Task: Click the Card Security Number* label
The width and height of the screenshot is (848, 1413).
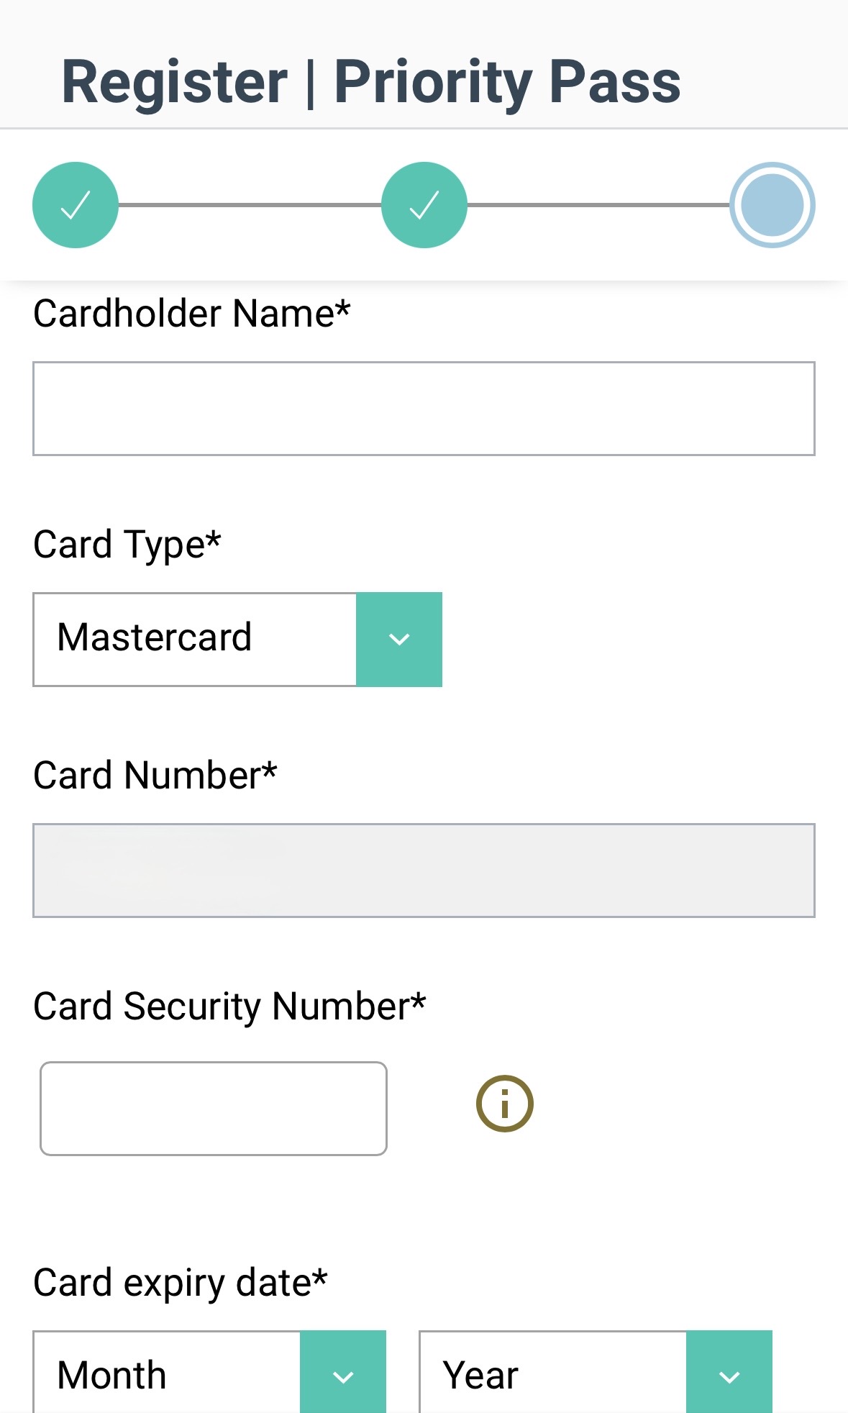Action: coord(230,1007)
